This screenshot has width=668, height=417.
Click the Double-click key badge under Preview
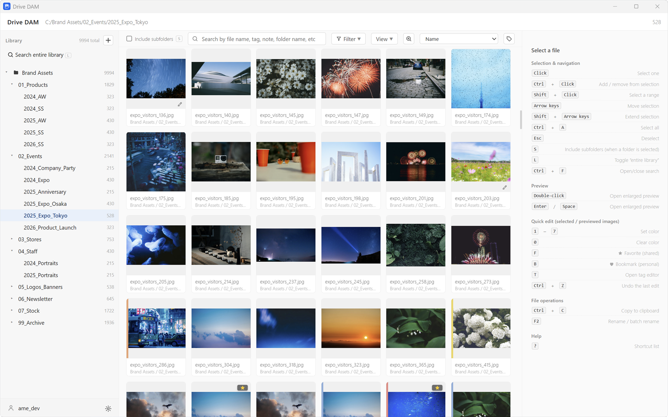[549, 196]
